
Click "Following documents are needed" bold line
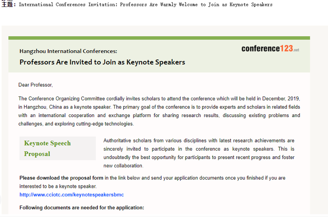click(81, 207)
